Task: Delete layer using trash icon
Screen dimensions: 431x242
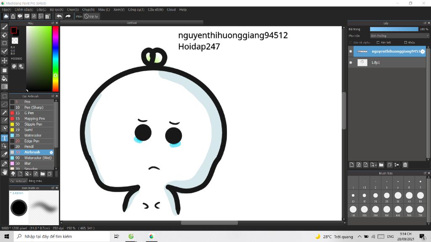Action: [405, 165]
